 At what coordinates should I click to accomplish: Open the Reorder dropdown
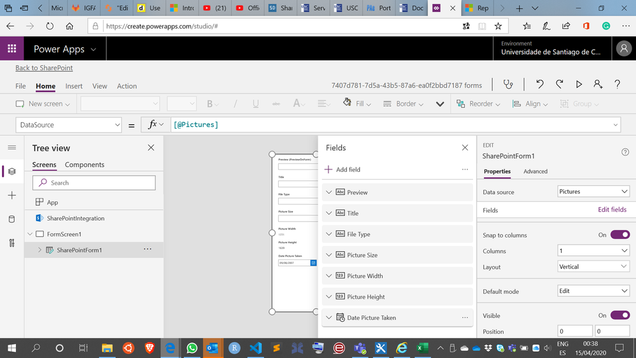coord(478,103)
